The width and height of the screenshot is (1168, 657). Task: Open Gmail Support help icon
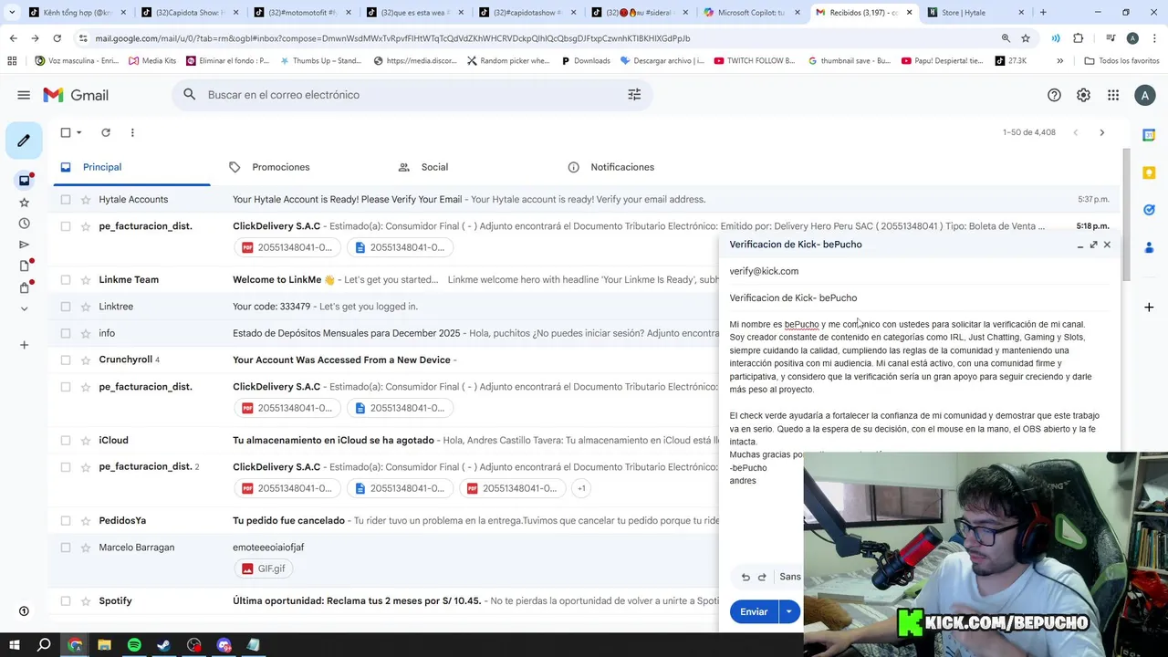1054,95
